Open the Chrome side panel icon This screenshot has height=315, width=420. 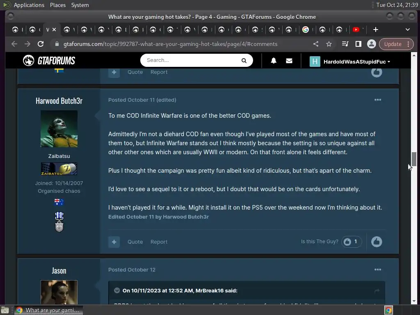(358, 44)
